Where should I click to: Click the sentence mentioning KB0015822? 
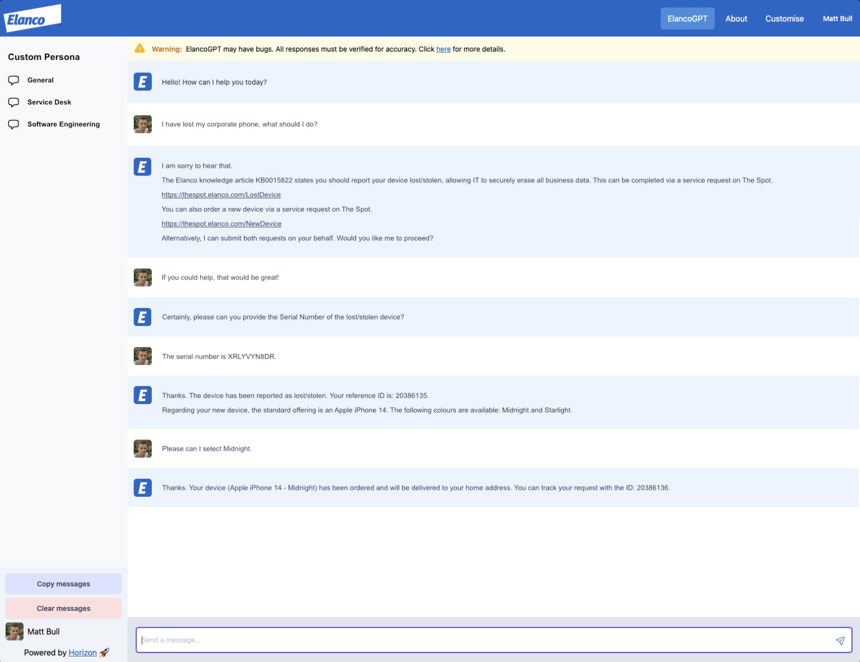467,180
